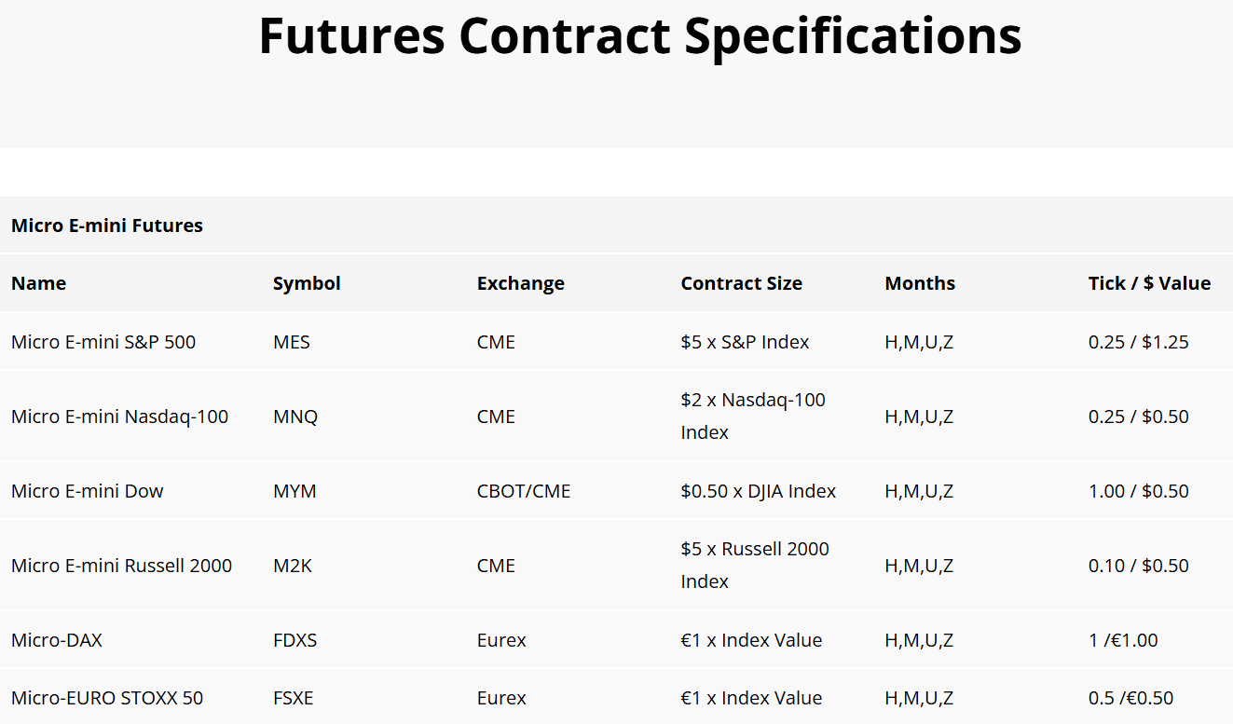This screenshot has width=1233, height=724.
Task: Click the FSXE symbol cell
Action: (294, 698)
